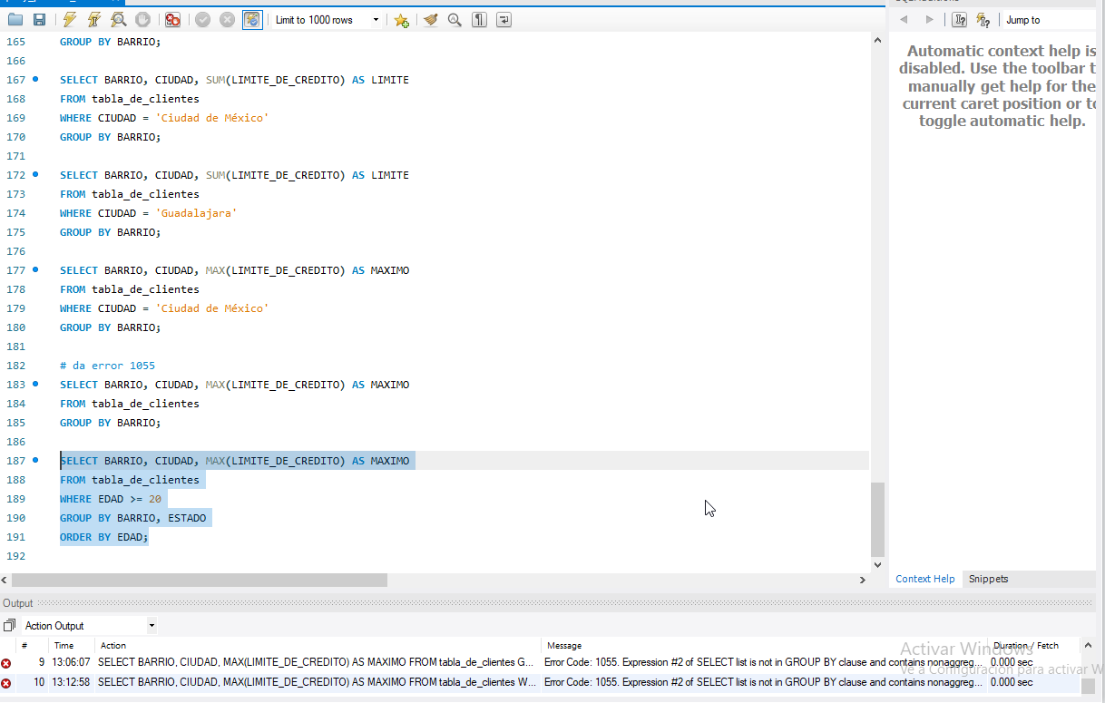
Task: Switch to the Snippets tab
Action: tap(988, 579)
